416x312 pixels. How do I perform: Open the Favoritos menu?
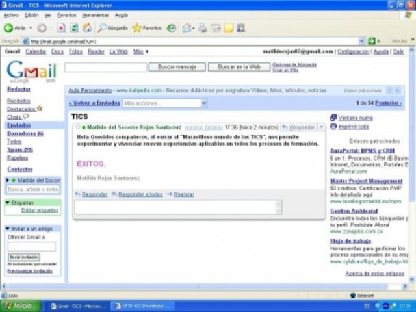click(67, 15)
